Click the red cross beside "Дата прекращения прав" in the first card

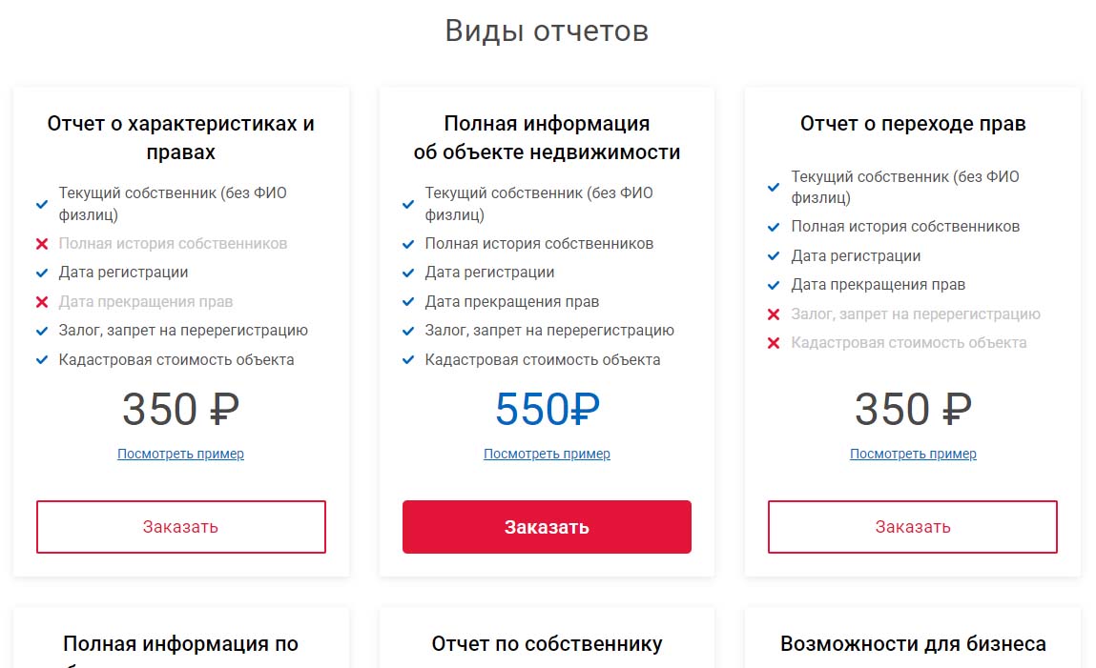tap(42, 303)
